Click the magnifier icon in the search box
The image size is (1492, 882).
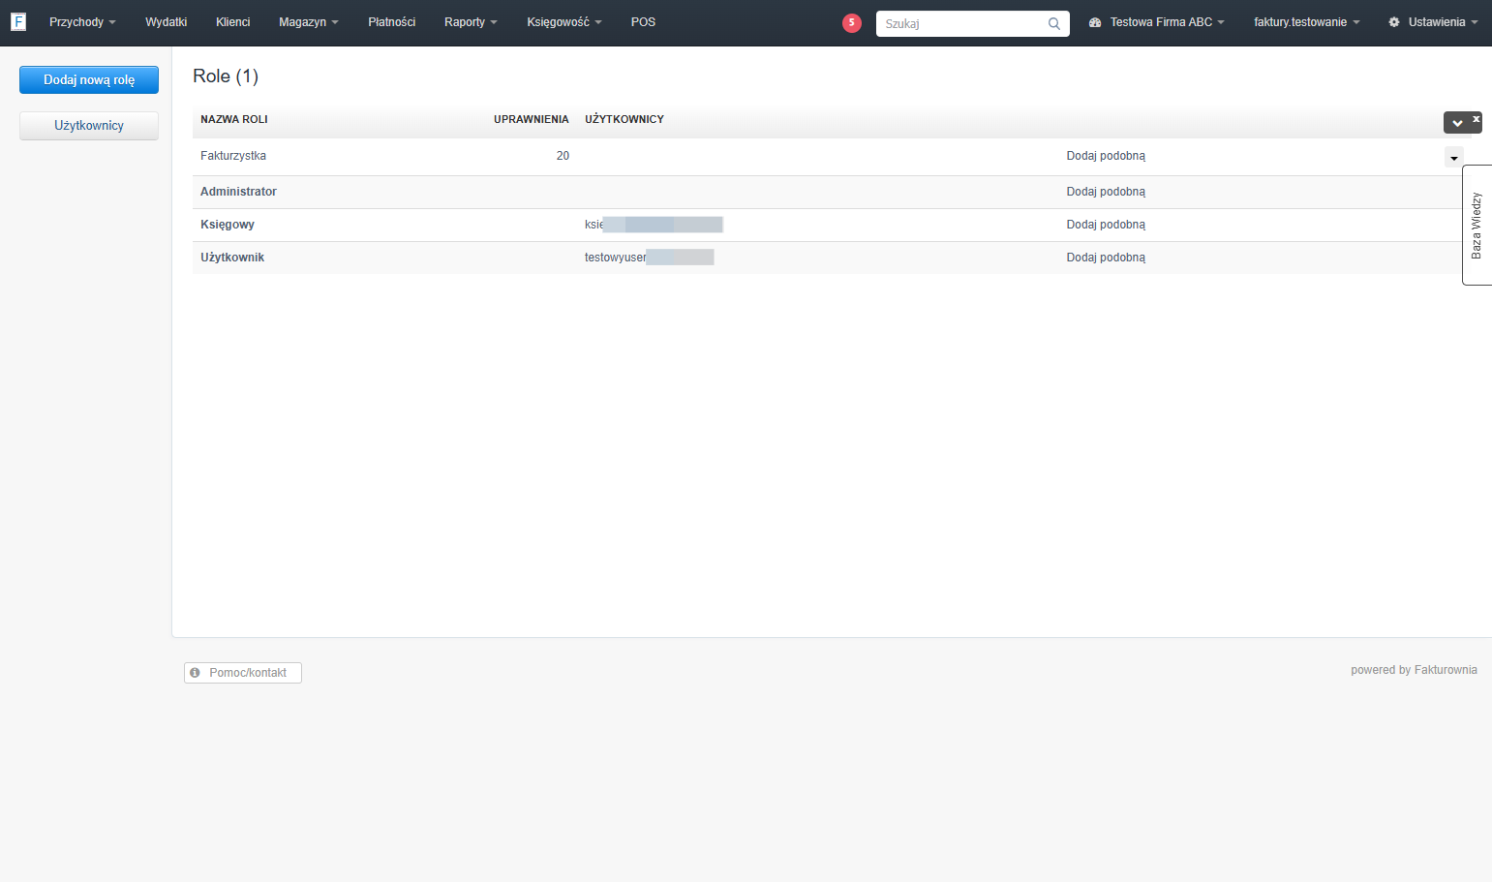1054,23
